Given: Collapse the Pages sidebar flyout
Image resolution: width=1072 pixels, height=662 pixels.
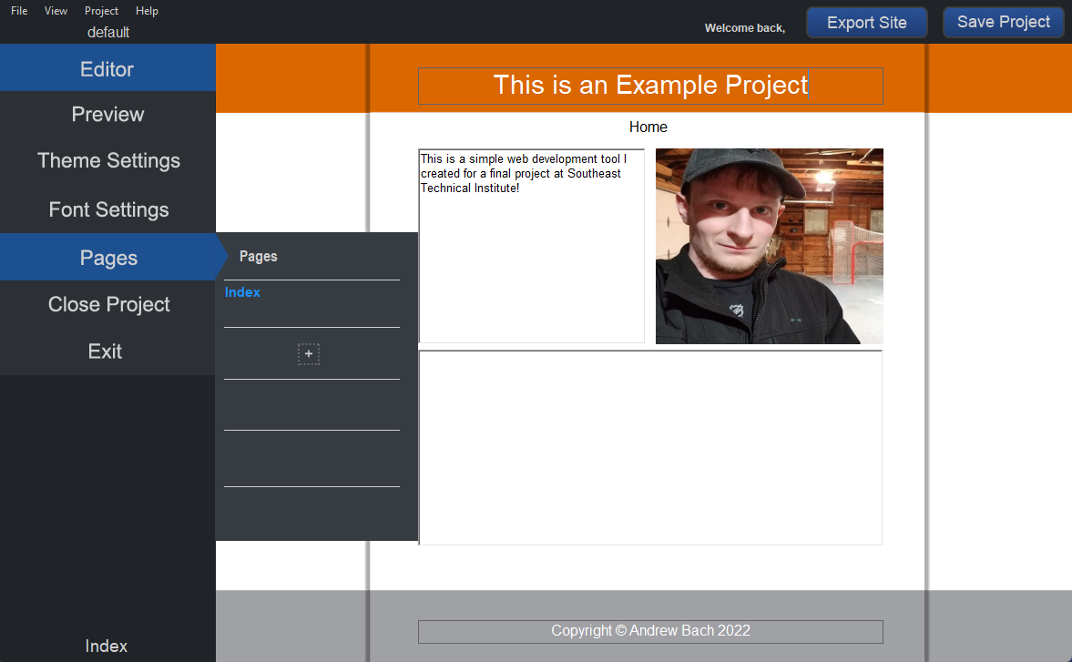Looking at the screenshot, I should 107,258.
